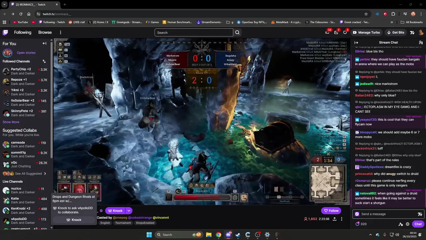Open the 7TV icon in top nav
426x240 pixels.
412,32
